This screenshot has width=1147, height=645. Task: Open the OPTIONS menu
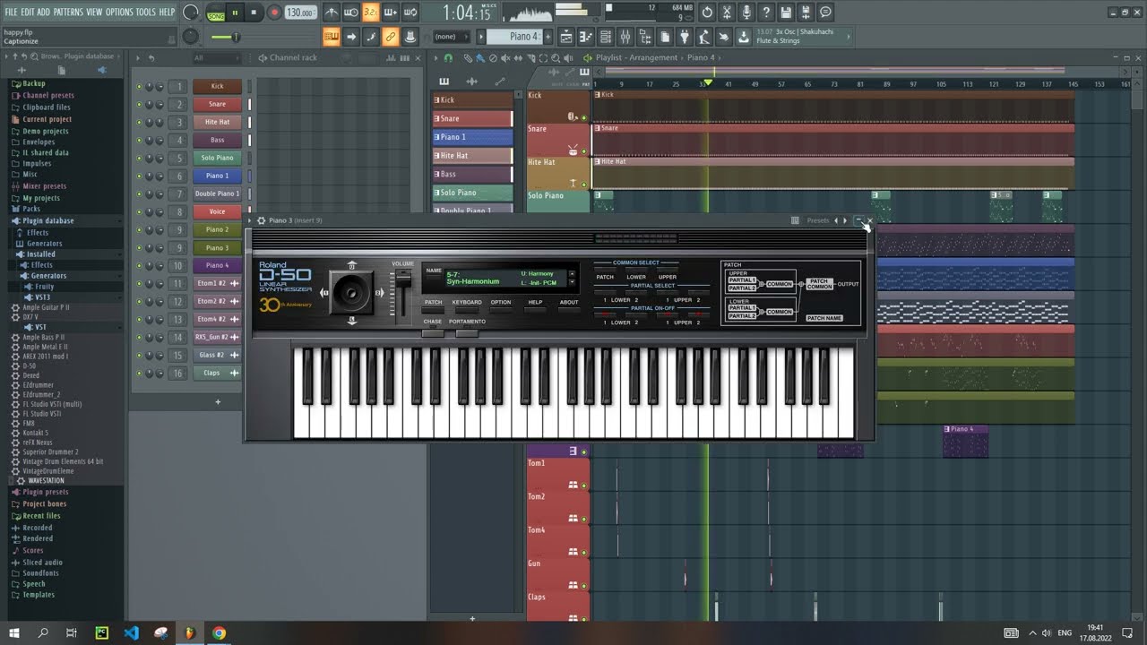(x=119, y=13)
